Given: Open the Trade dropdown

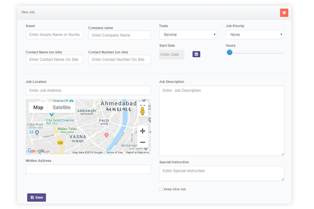Looking at the screenshot, I should click(188, 34).
